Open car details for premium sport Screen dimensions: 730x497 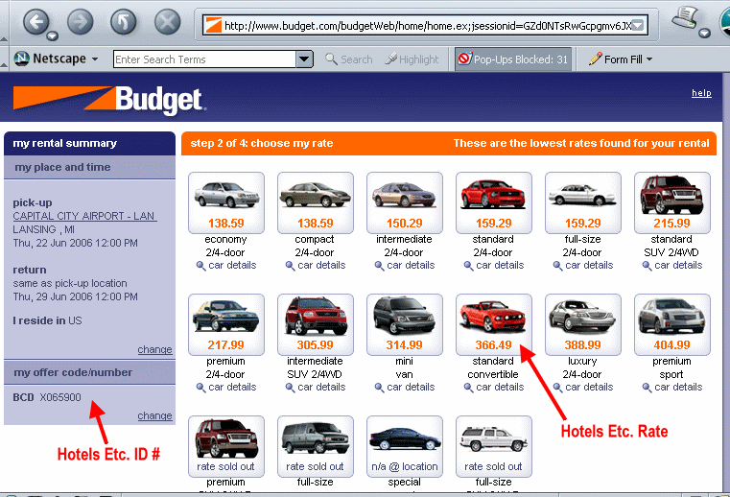(672, 387)
